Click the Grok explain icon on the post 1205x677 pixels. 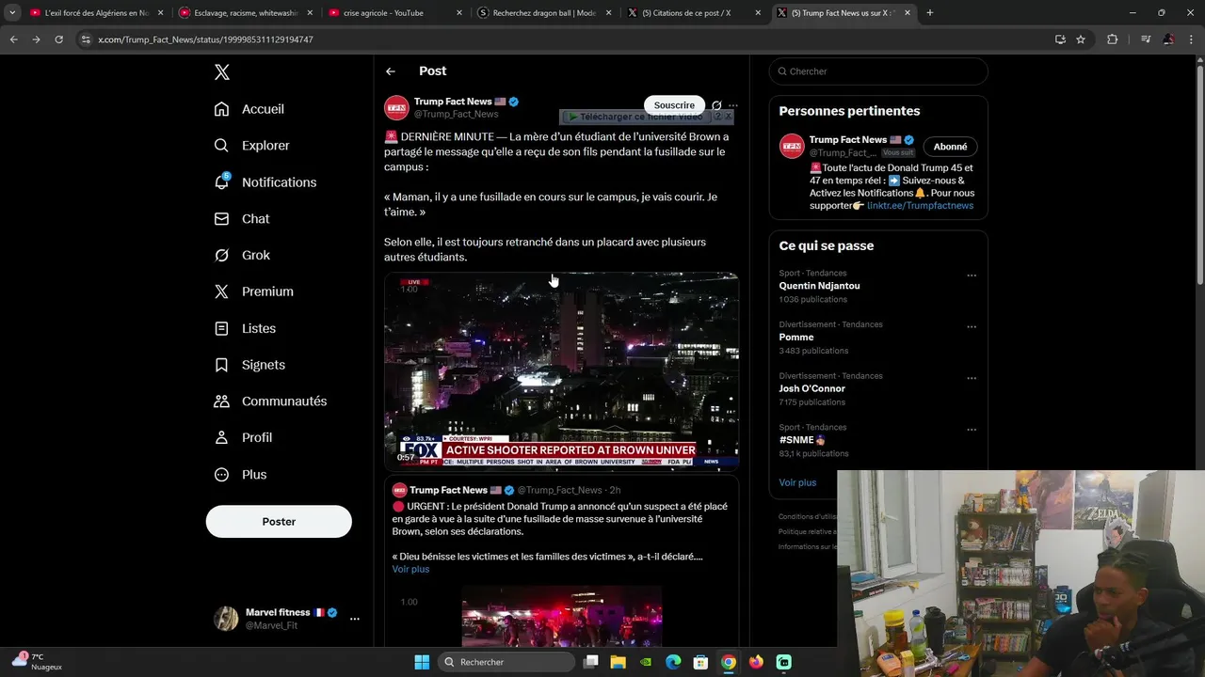(x=717, y=105)
